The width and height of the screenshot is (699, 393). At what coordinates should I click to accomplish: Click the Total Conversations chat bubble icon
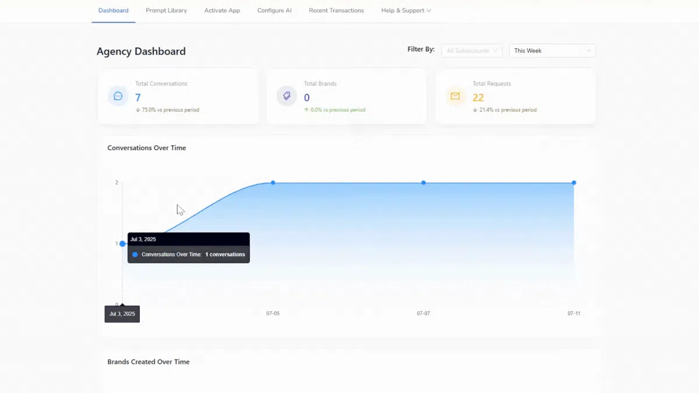click(x=118, y=96)
